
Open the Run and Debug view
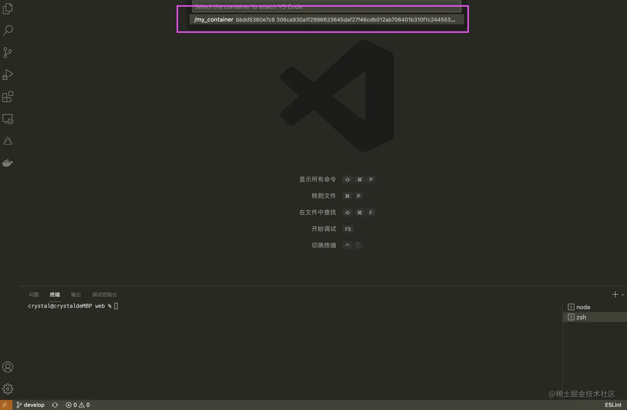[x=7, y=75]
